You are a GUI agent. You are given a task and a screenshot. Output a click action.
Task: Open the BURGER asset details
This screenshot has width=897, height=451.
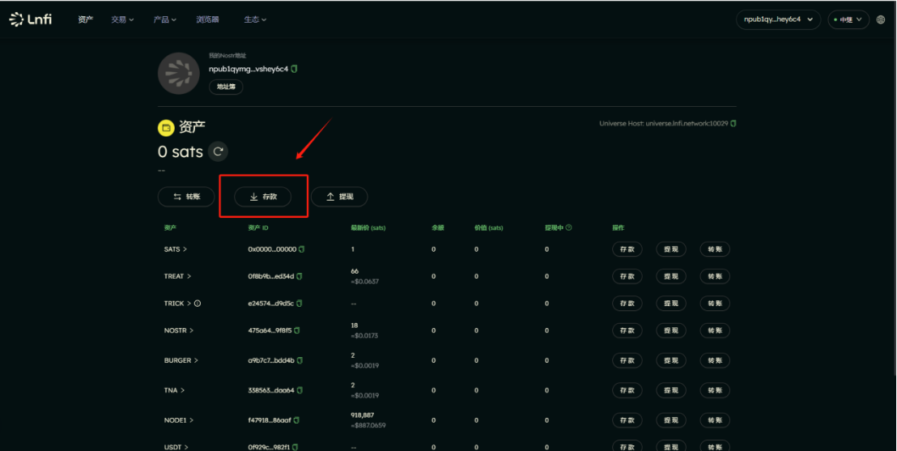point(181,360)
